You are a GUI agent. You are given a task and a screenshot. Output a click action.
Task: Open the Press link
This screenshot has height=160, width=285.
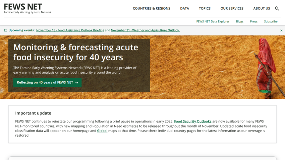coord(253,21)
